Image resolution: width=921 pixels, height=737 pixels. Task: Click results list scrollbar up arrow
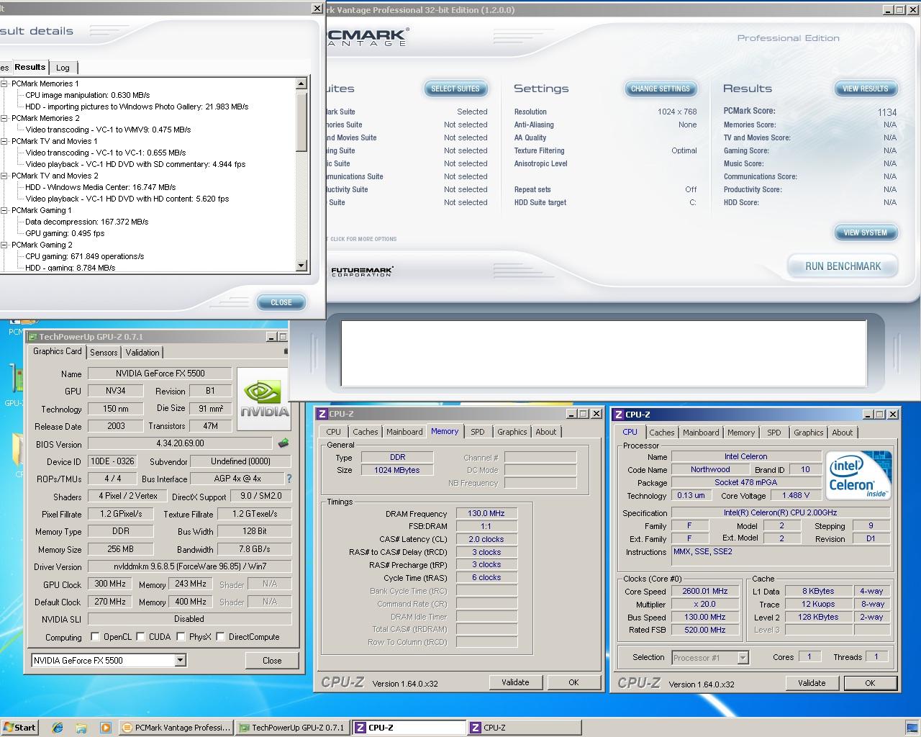(x=301, y=83)
